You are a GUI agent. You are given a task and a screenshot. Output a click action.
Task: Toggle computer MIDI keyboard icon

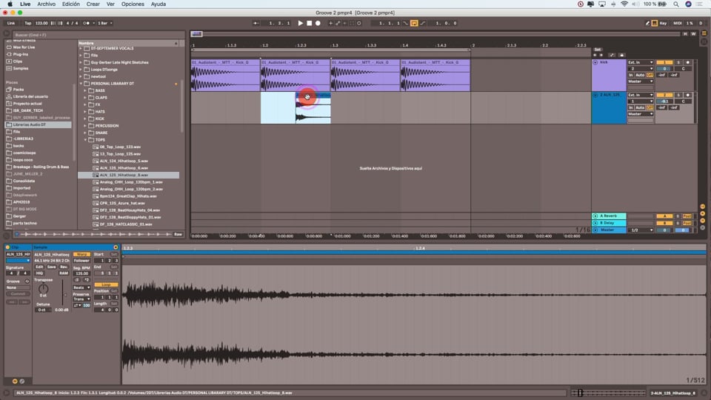click(654, 23)
